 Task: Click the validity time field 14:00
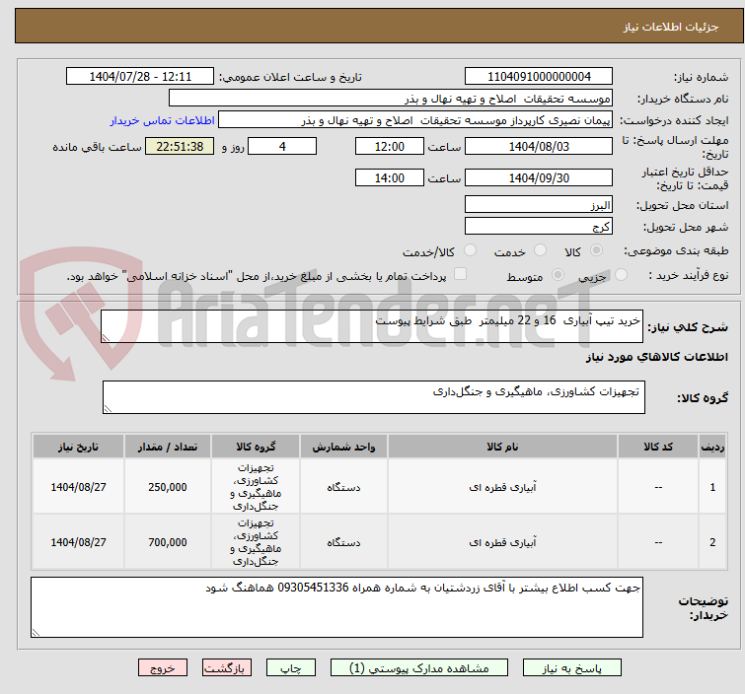click(x=389, y=177)
